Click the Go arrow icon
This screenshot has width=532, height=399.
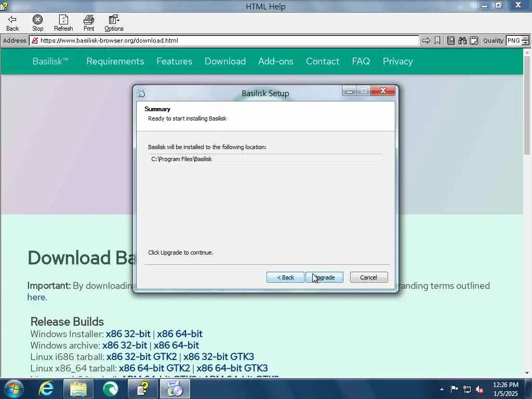[x=426, y=41]
